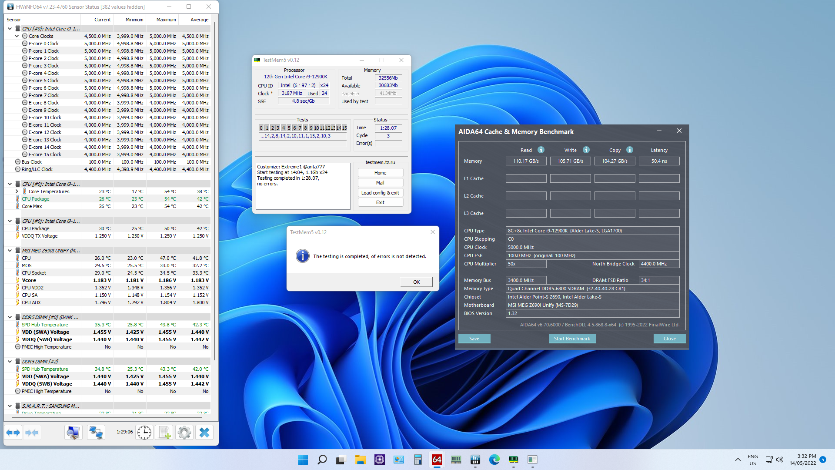Open Task View on the taskbar

[341, 460]
